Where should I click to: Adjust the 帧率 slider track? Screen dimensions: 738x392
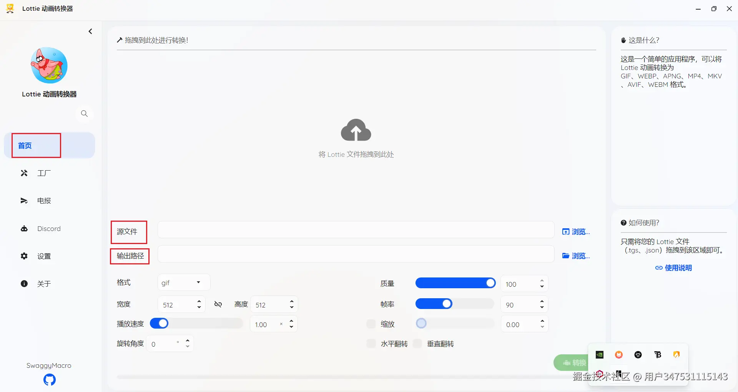coord(455,304)
